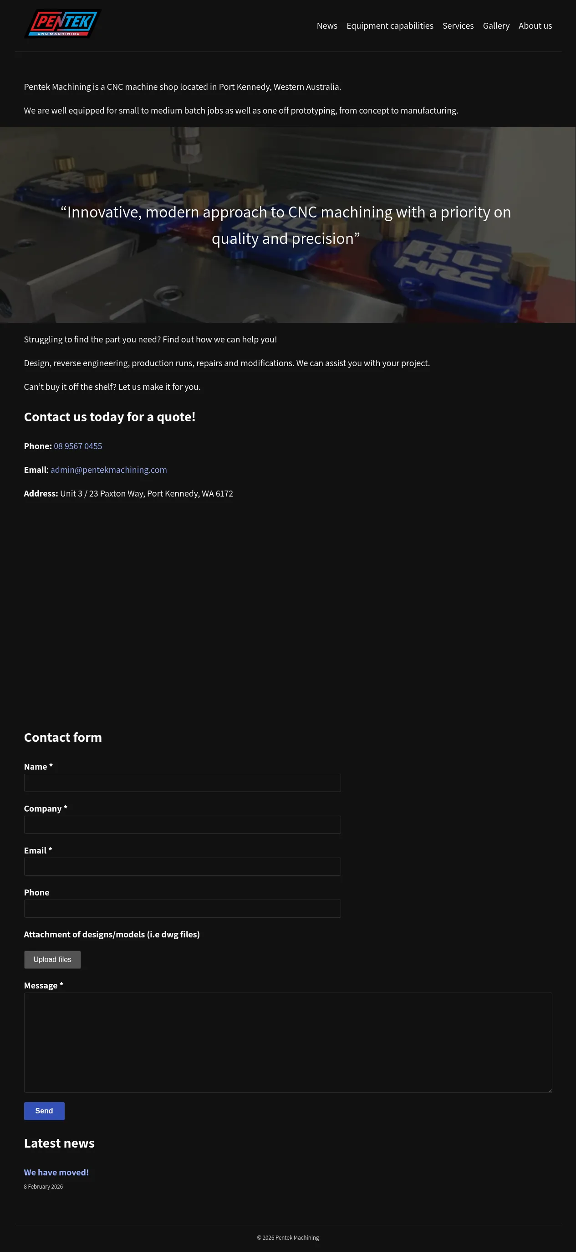Click the footer copyright Pentek Machining text
This screenshot has height=1252, width=576.
point(288,1238)
